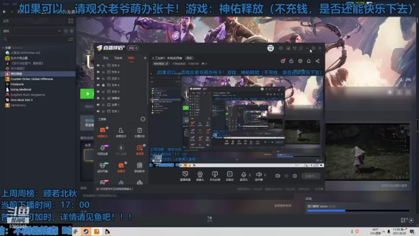Click the 修改 button beside stream title
419x236 pixels.
click(189, 58)
